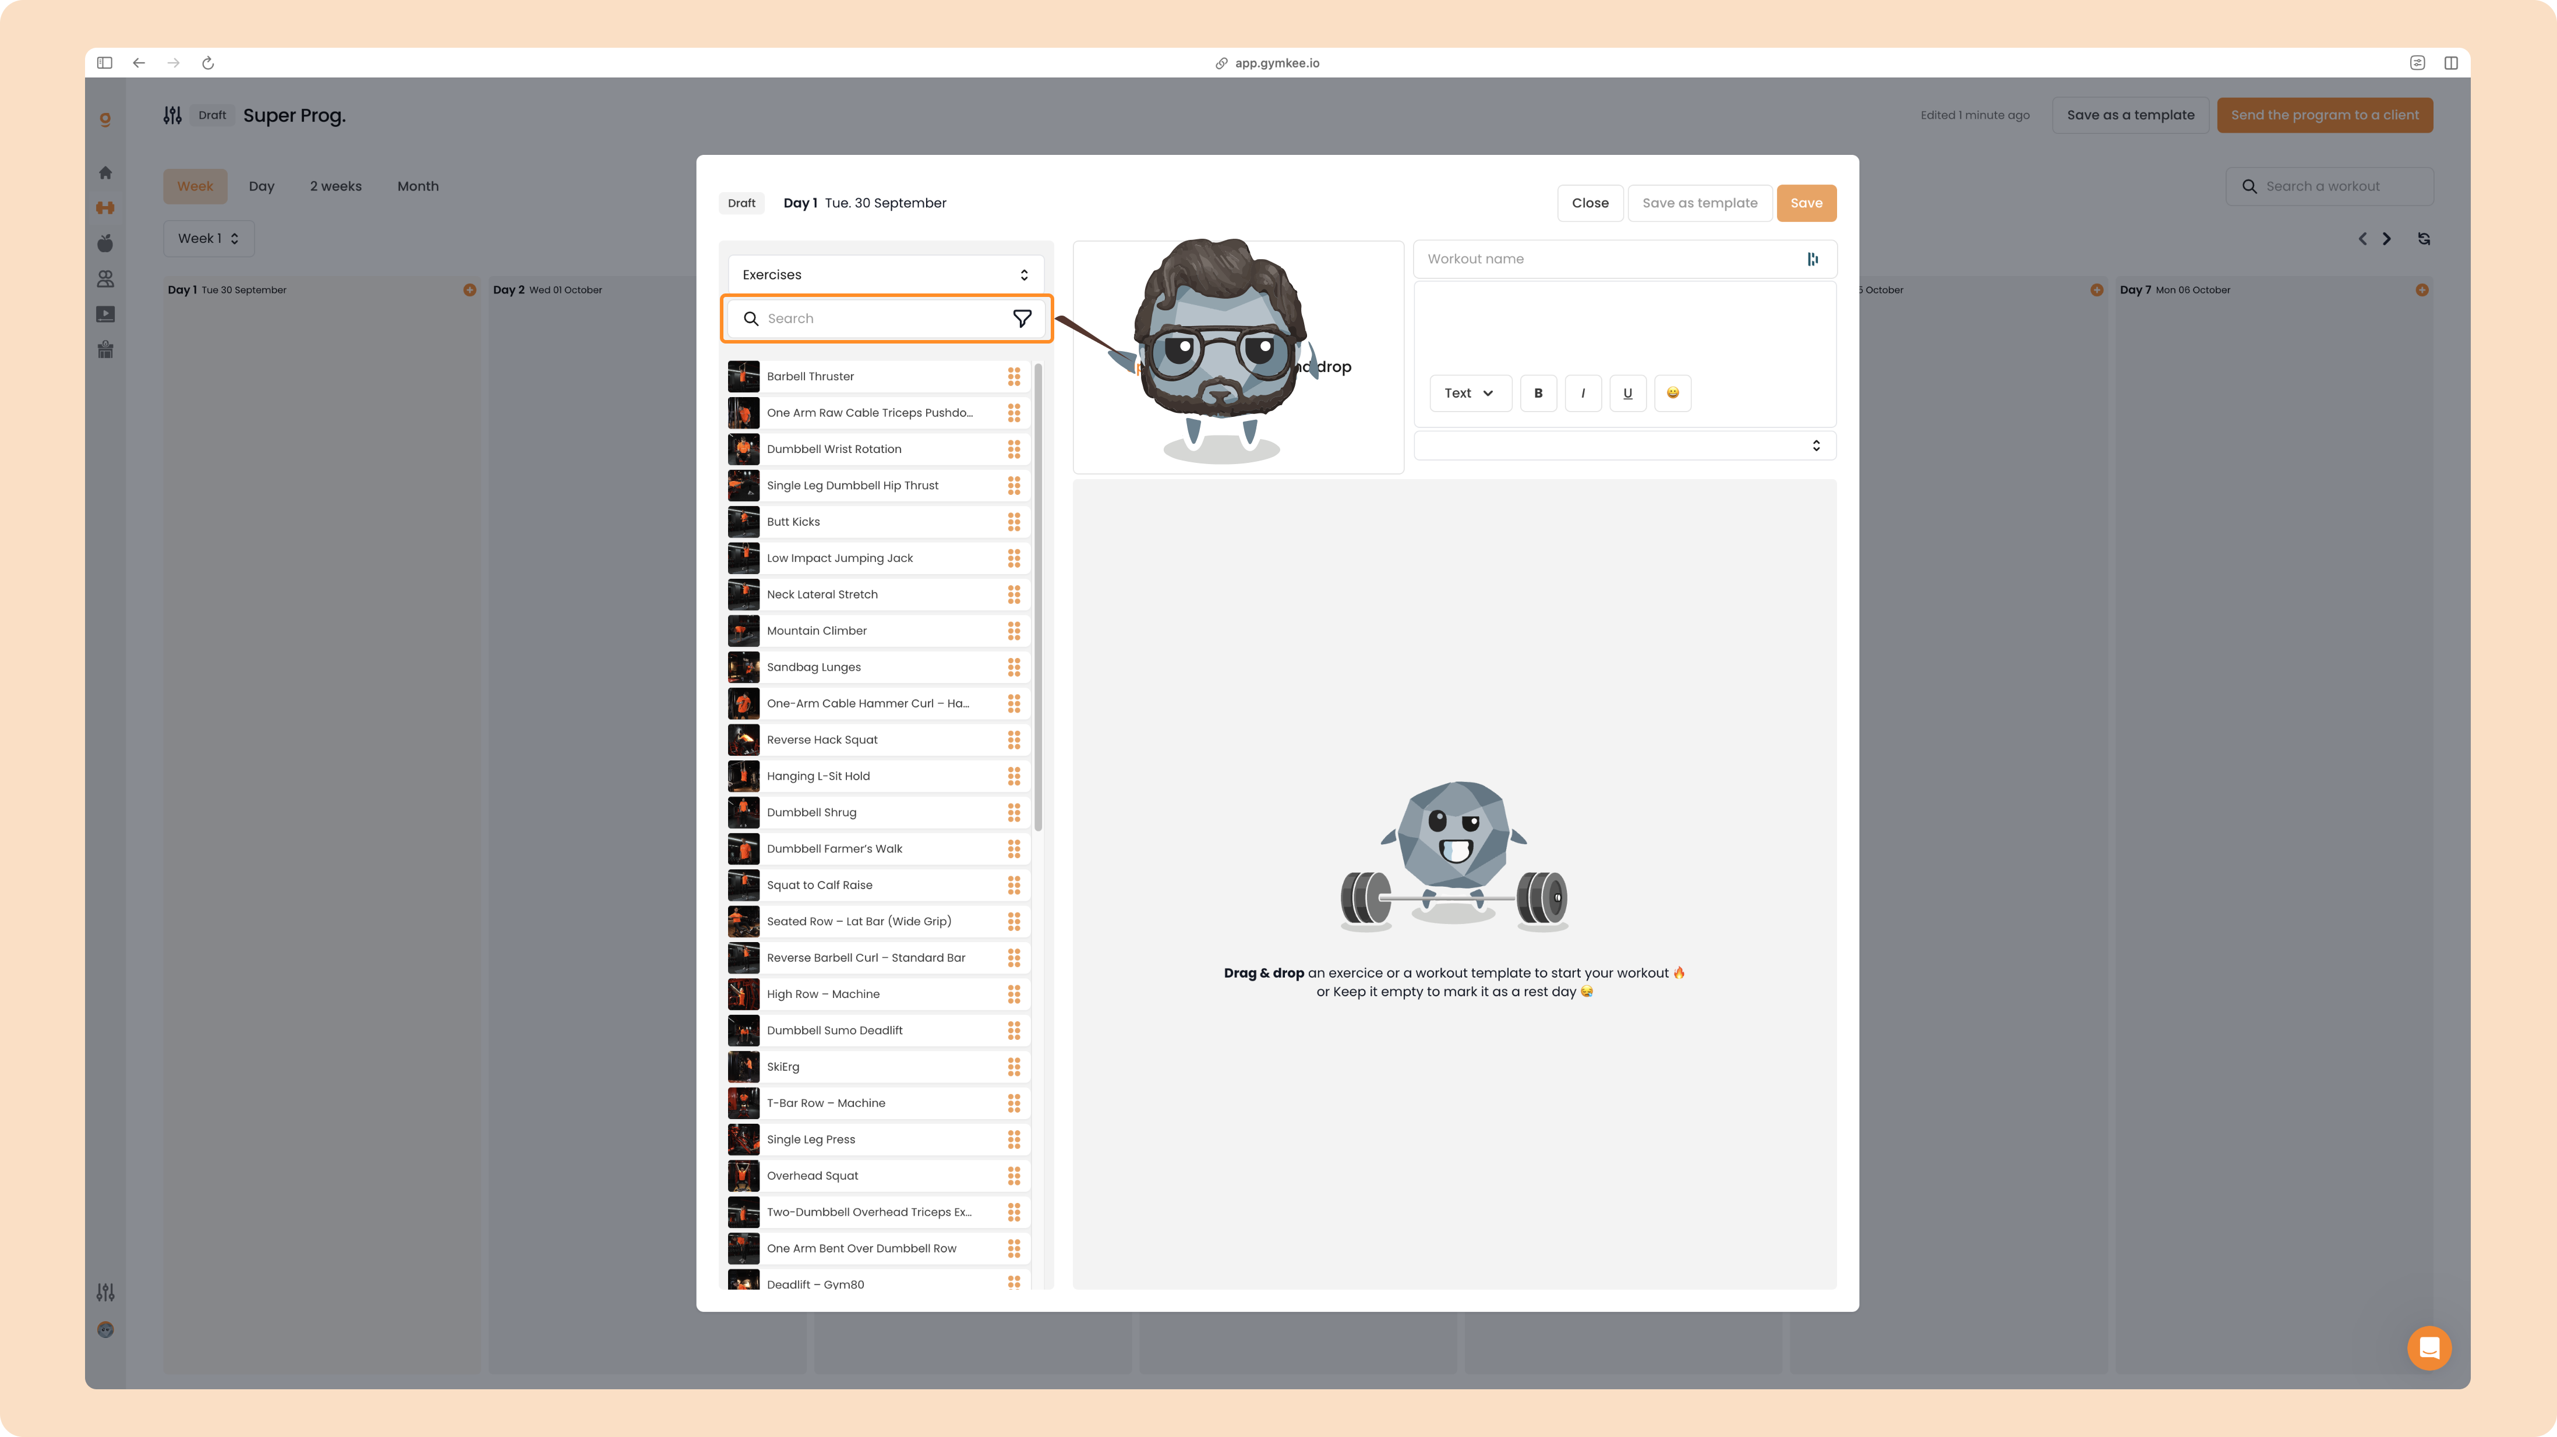Insert an emoji via the smiley button
Screen dimensions: 2557x1437
click(x=1673, y=393)
